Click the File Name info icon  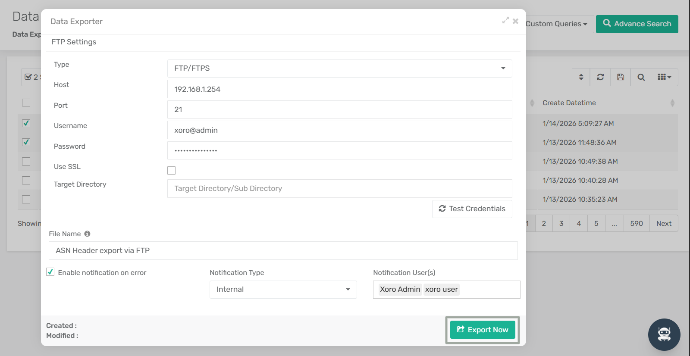pyautogui.click(x=88, y=234)
